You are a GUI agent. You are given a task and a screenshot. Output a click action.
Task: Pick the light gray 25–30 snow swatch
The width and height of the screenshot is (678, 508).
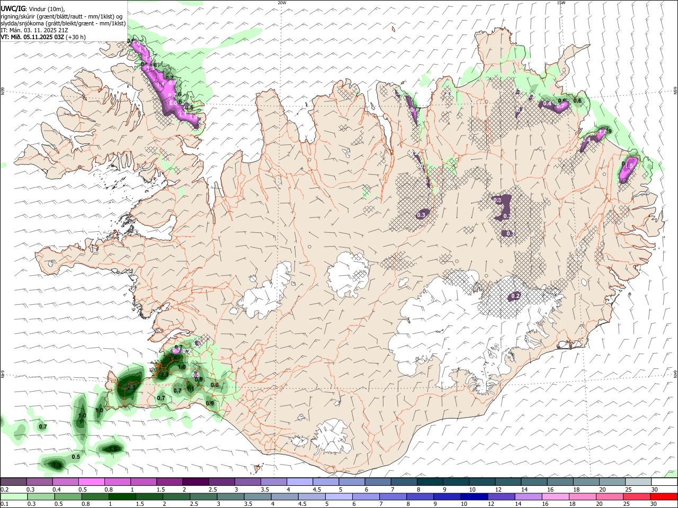pyautogui.click(x=638, y=482)
